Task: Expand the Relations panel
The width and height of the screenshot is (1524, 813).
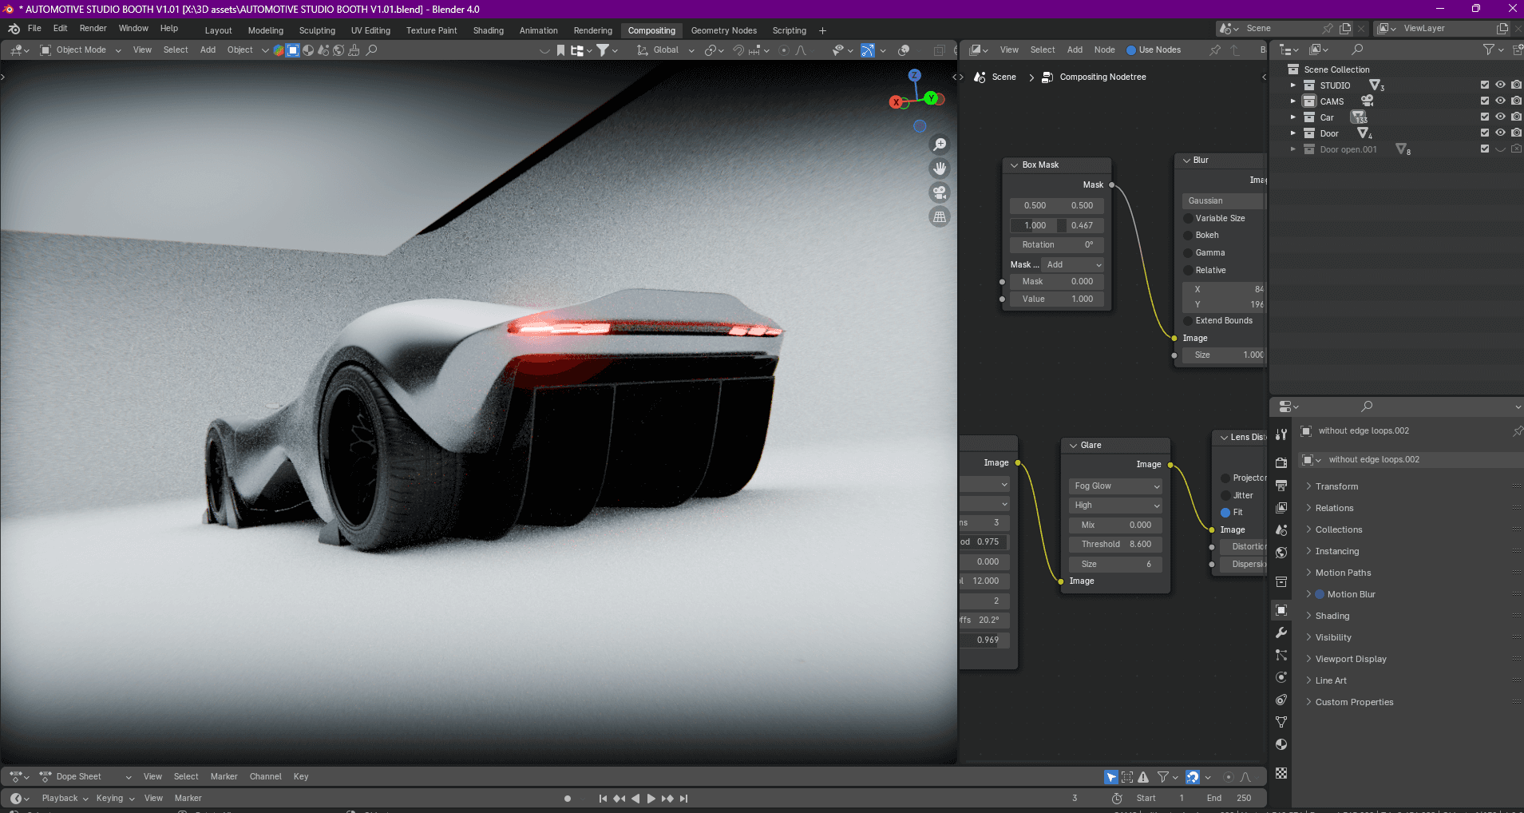Action: (1334, 508)
